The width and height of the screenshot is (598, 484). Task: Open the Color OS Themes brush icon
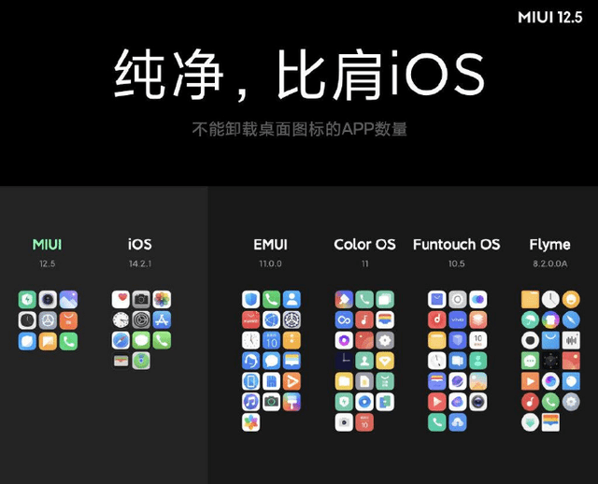point(344,299)
